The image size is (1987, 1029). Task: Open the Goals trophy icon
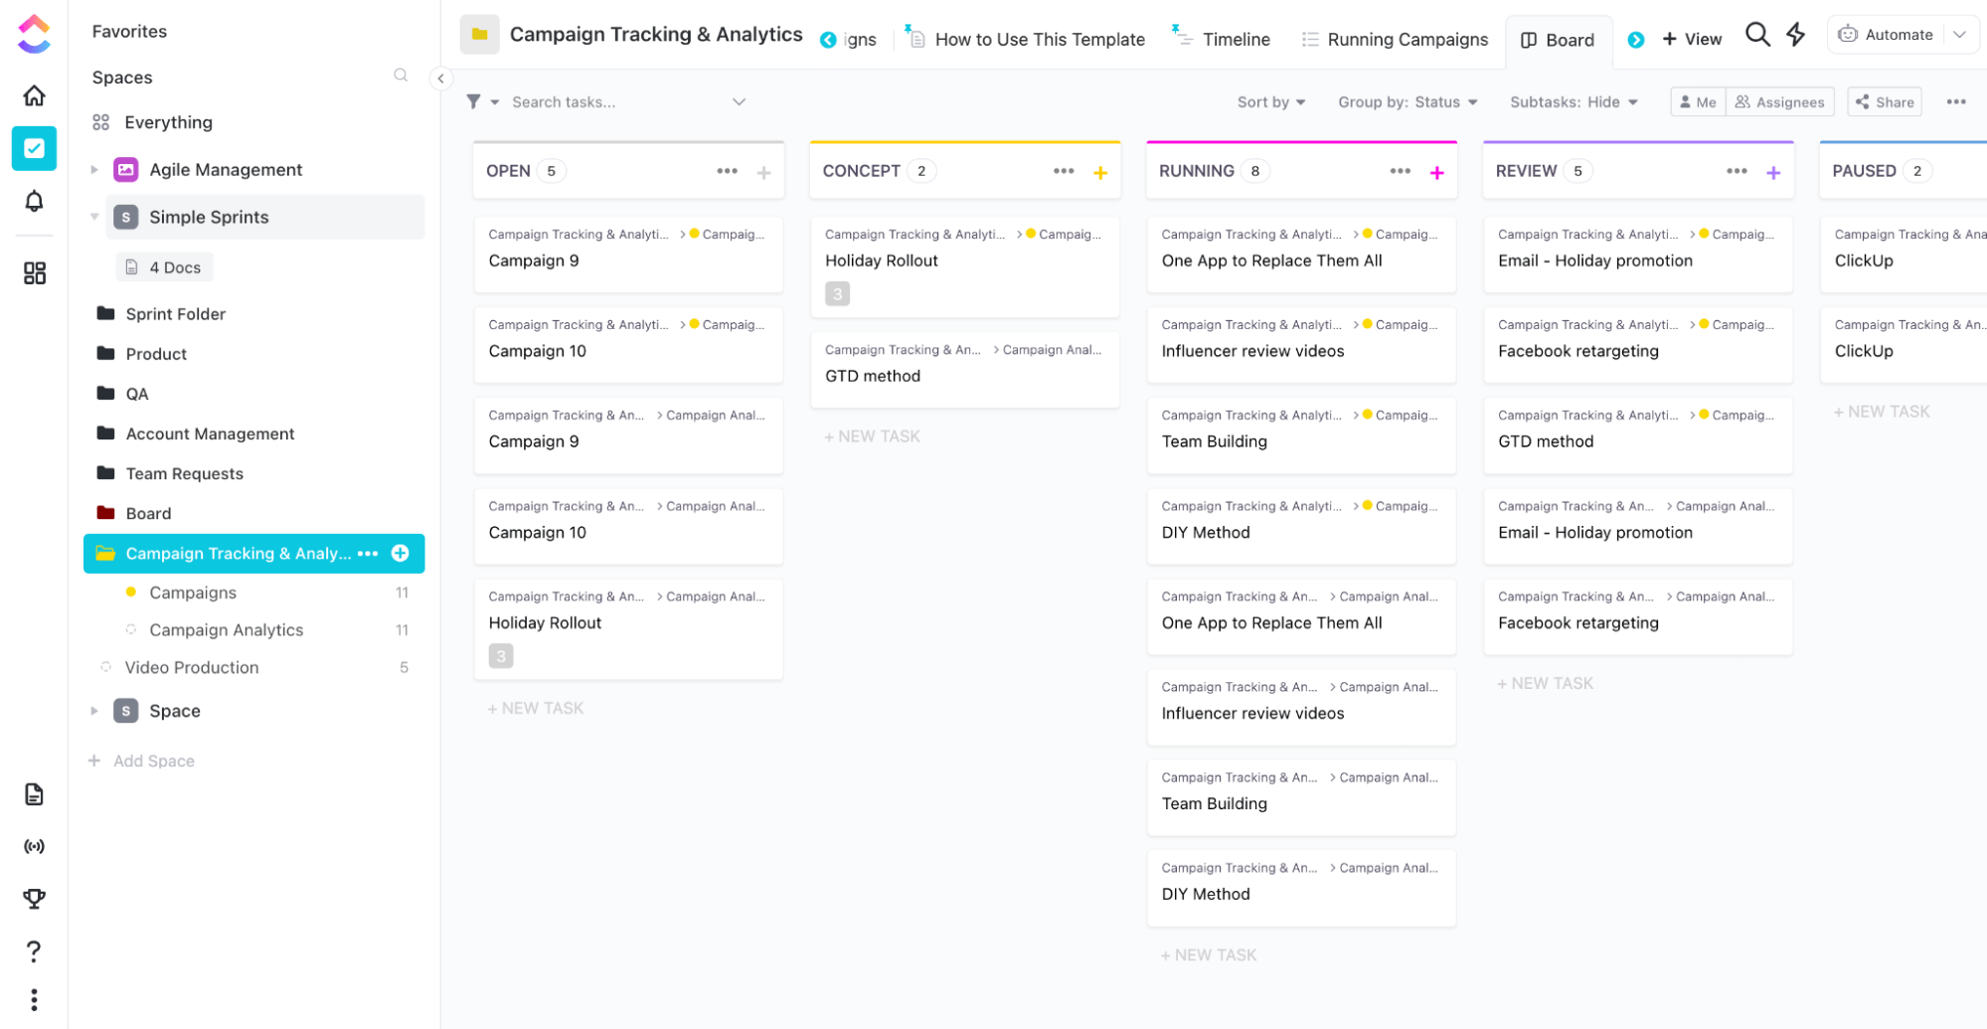point(34,898)
